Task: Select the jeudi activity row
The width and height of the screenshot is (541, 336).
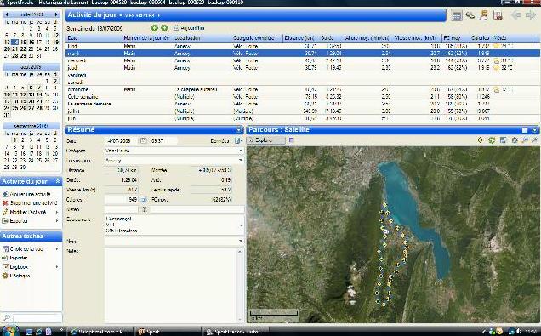Action: [x=302, y=67]
